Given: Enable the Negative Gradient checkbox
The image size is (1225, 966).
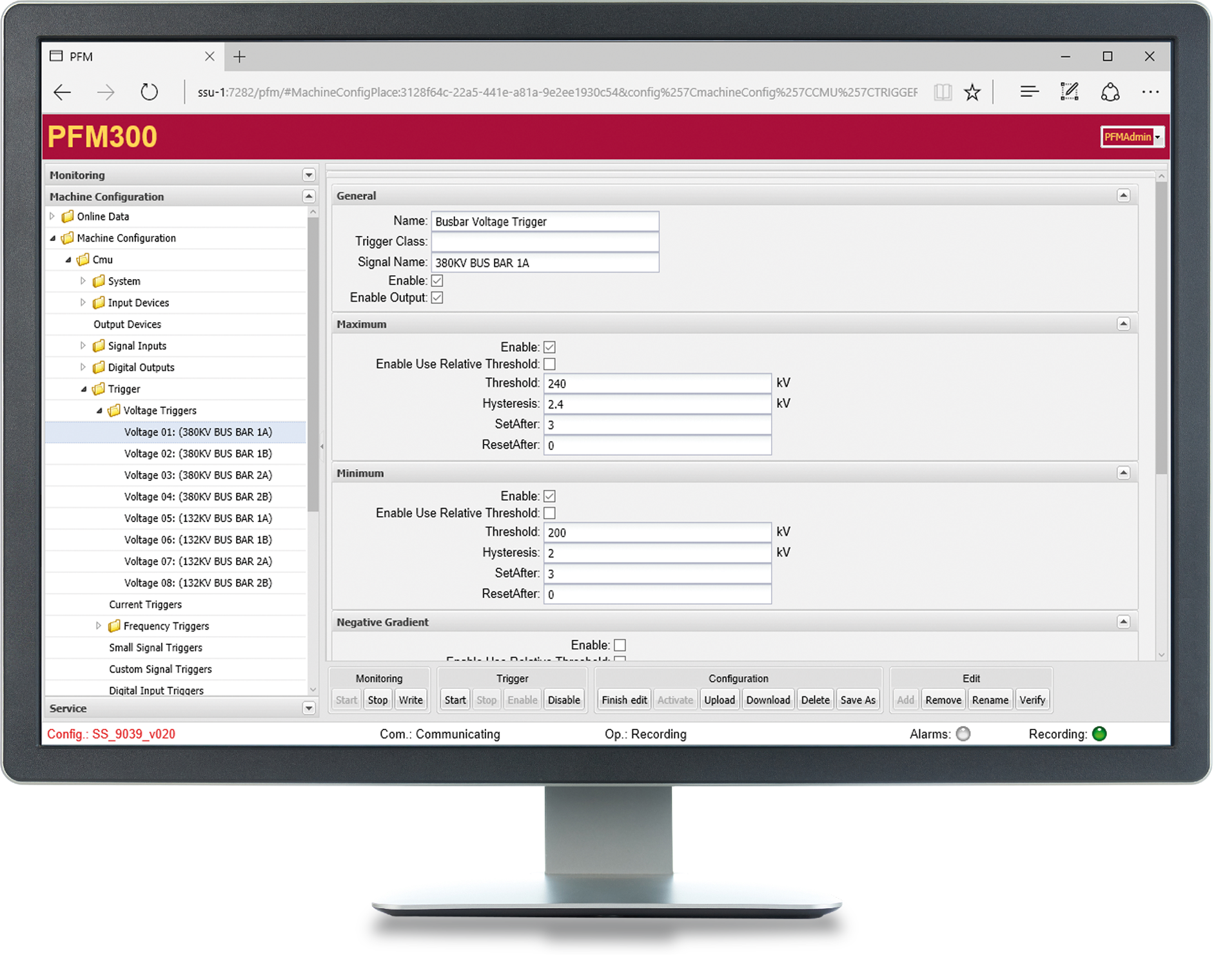Looking at the screenshot, I should (620, 645).
